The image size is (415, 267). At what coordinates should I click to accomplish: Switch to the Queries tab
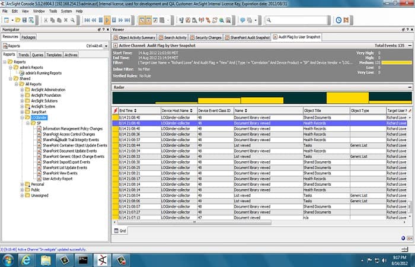37,55
